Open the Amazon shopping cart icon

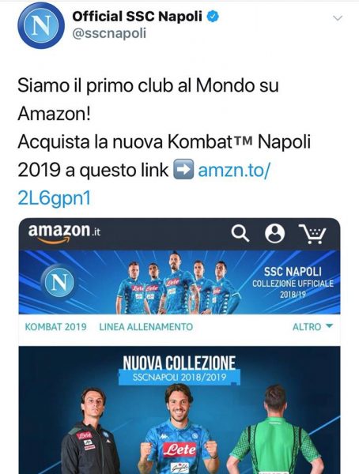(x=312, y=234)
